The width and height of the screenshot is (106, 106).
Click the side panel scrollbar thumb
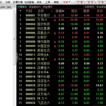pos(14,39)
